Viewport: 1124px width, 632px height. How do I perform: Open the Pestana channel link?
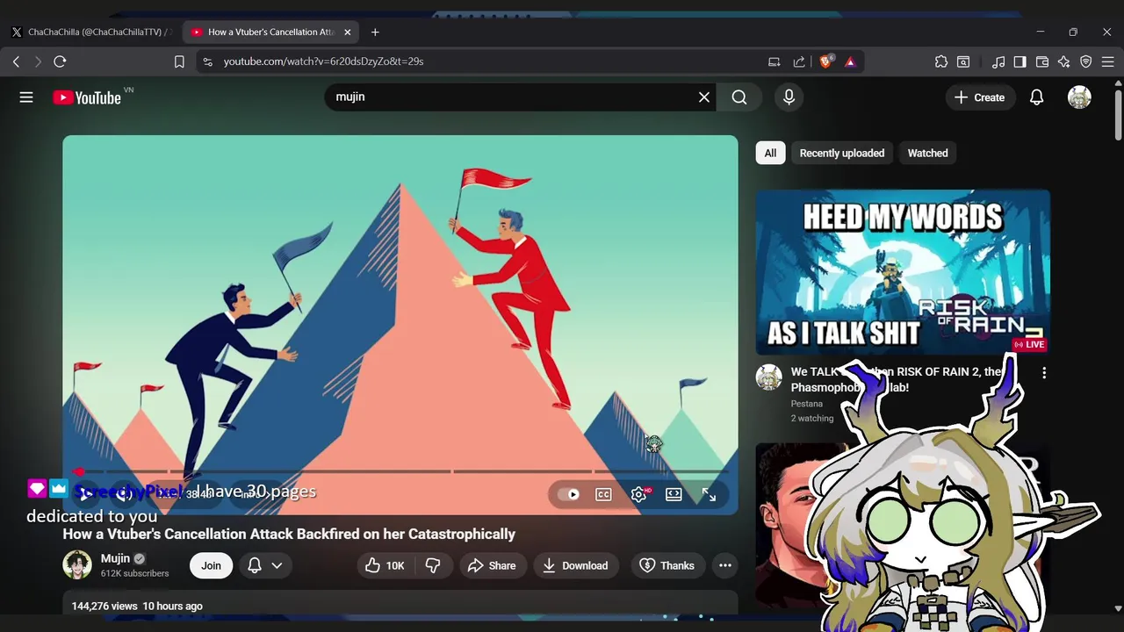click(x=806, y=404)
